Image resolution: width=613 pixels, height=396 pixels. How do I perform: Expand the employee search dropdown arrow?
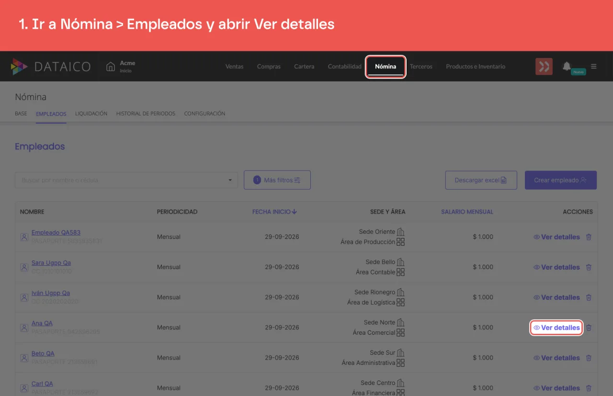(x=230, y=180)
